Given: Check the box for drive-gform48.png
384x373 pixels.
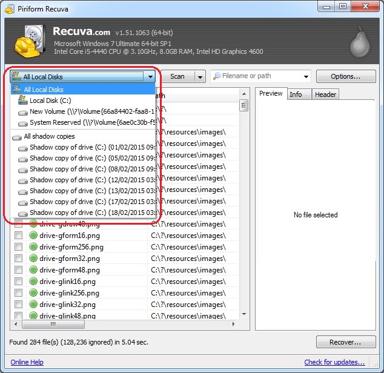Looking at the screenshot, I should (x=18, y=270).
